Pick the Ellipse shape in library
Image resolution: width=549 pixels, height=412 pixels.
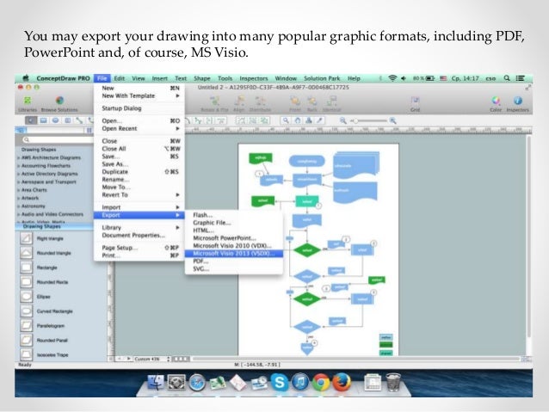(x=26, y=297)
